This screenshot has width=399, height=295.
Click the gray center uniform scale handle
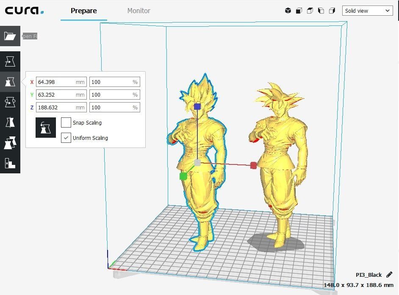[197, 162]
